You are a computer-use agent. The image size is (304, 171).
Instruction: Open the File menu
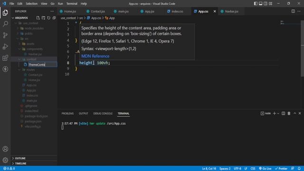click(x=11, y=3)
